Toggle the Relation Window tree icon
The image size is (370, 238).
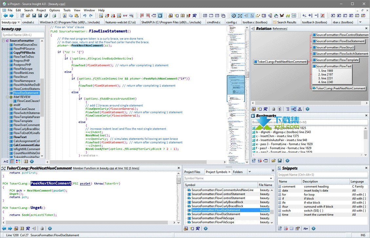point(246,16)
